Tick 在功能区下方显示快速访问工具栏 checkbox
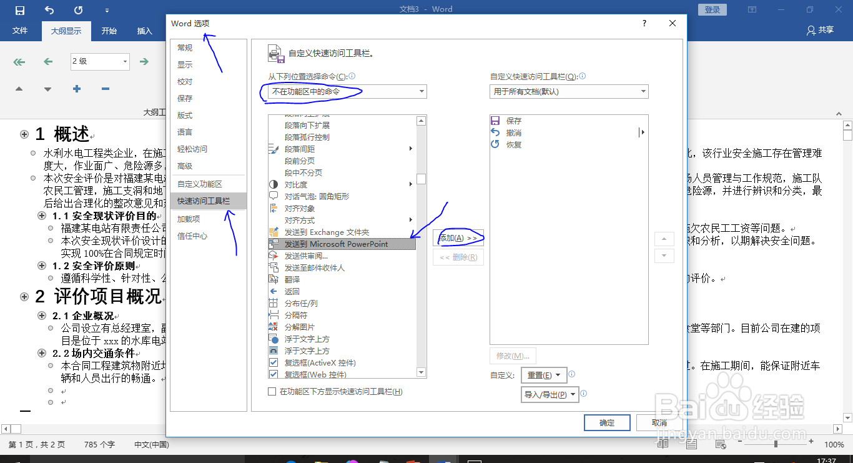 click(272, 392)
